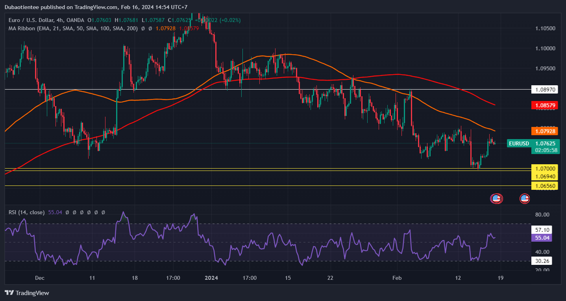Click the open price O1.07603 in legend
The height and width of the screenshot is (301, 566).
[99, 20]
